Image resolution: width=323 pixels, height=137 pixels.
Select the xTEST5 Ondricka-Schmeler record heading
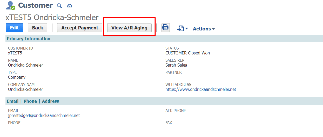pos(52,17)
